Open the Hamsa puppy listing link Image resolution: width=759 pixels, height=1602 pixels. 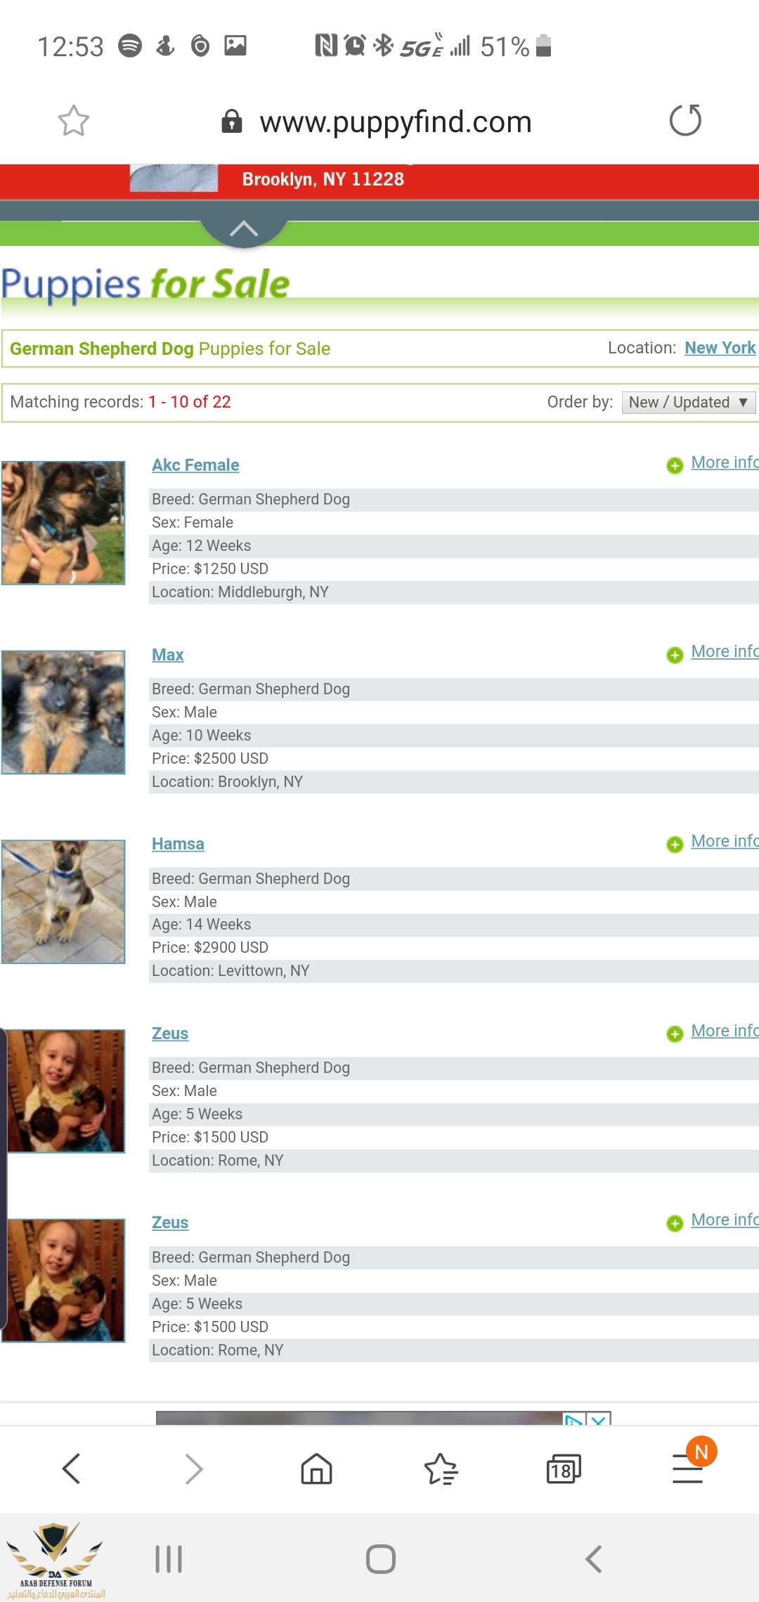coord(178,844)
